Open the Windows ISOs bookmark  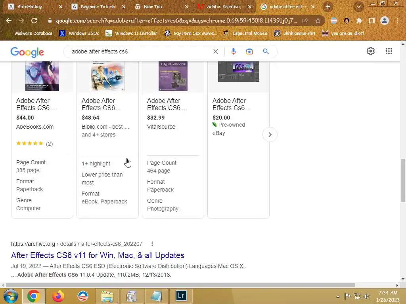pyautogui.click(x=79, y=33)
